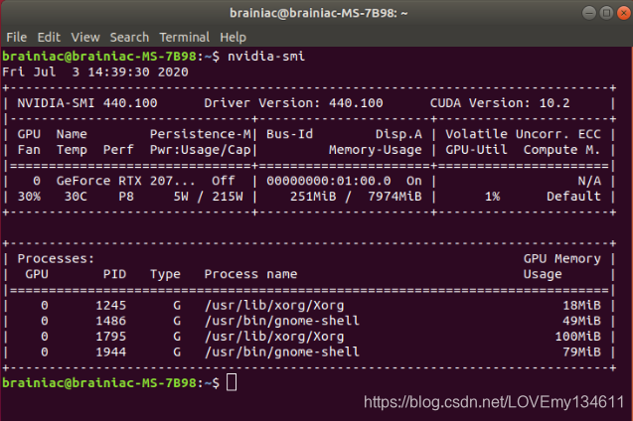Click '/usr/bin/gnome-shell' in the PID 1486 row

click(x=282, y=321)
